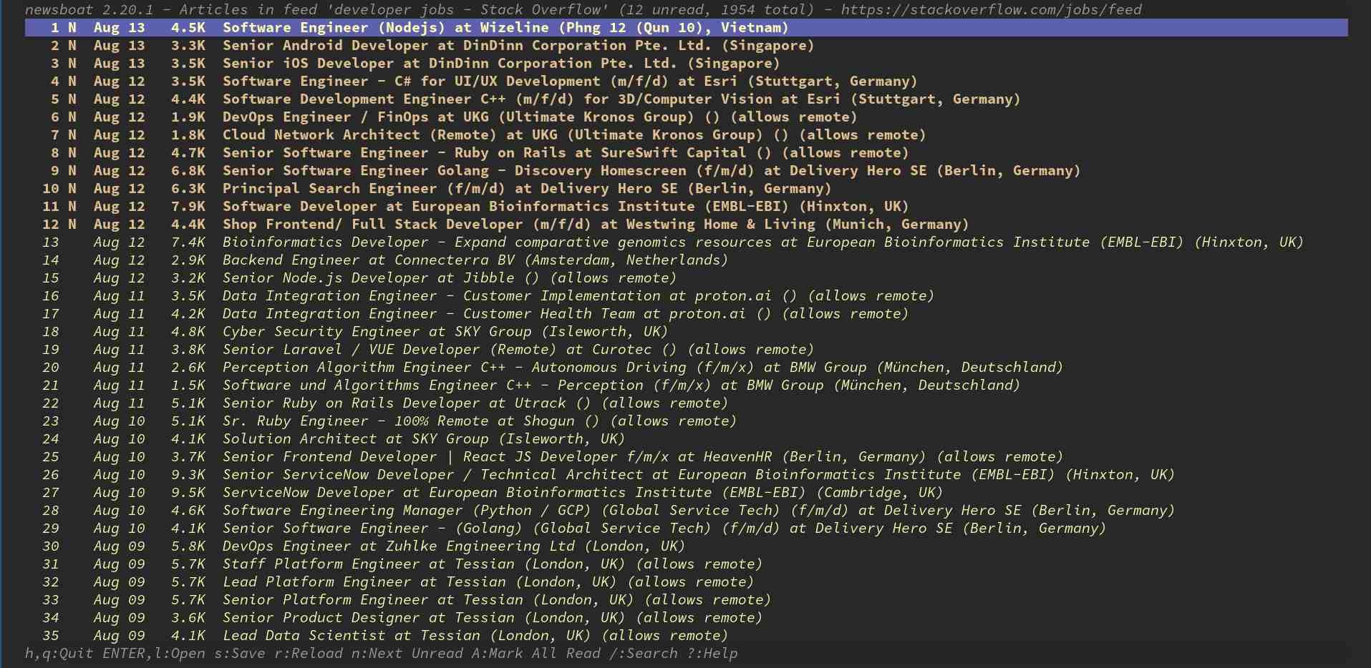Click the ?:Help shortcut hint
Screen dimensions: 1371x668
pos(712,654)
